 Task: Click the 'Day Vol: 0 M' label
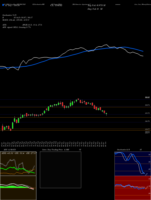95,9
